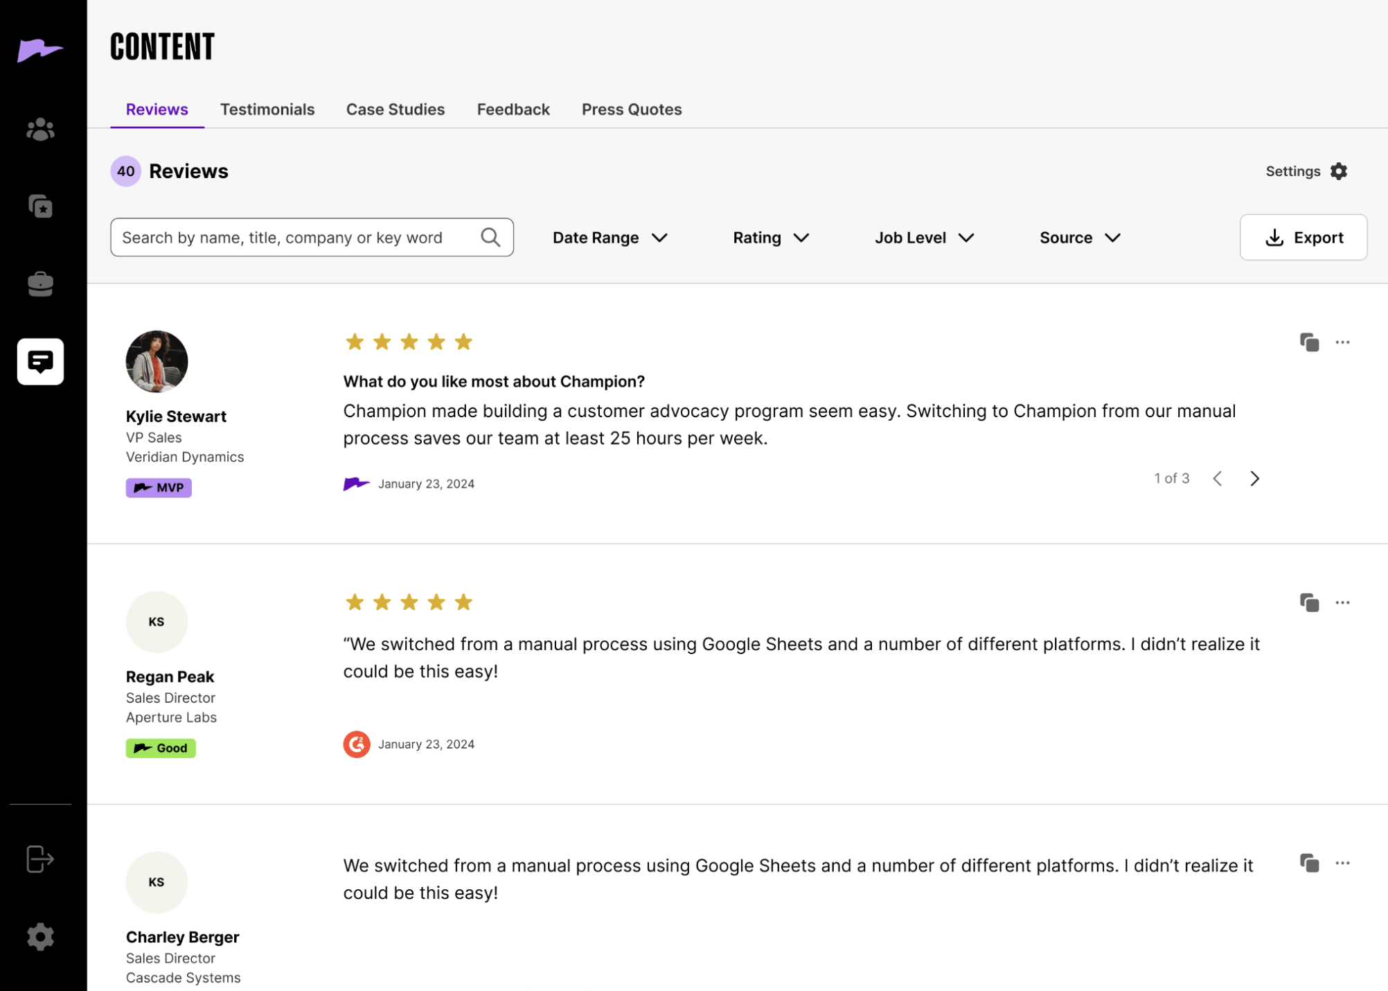This screenshot has height=991, width=1388.
Task: Open the people group sidebar icon
Action: (40, 130)
